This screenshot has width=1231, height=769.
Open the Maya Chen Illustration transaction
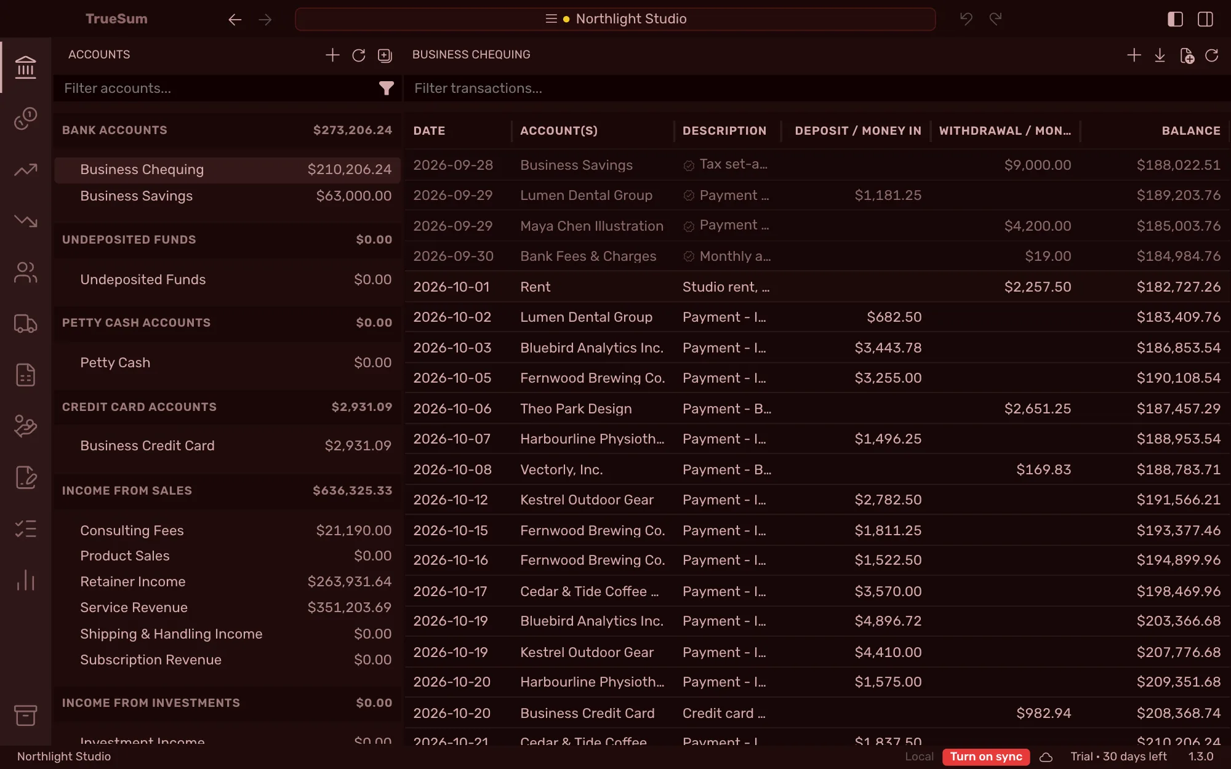coord(817,226)
